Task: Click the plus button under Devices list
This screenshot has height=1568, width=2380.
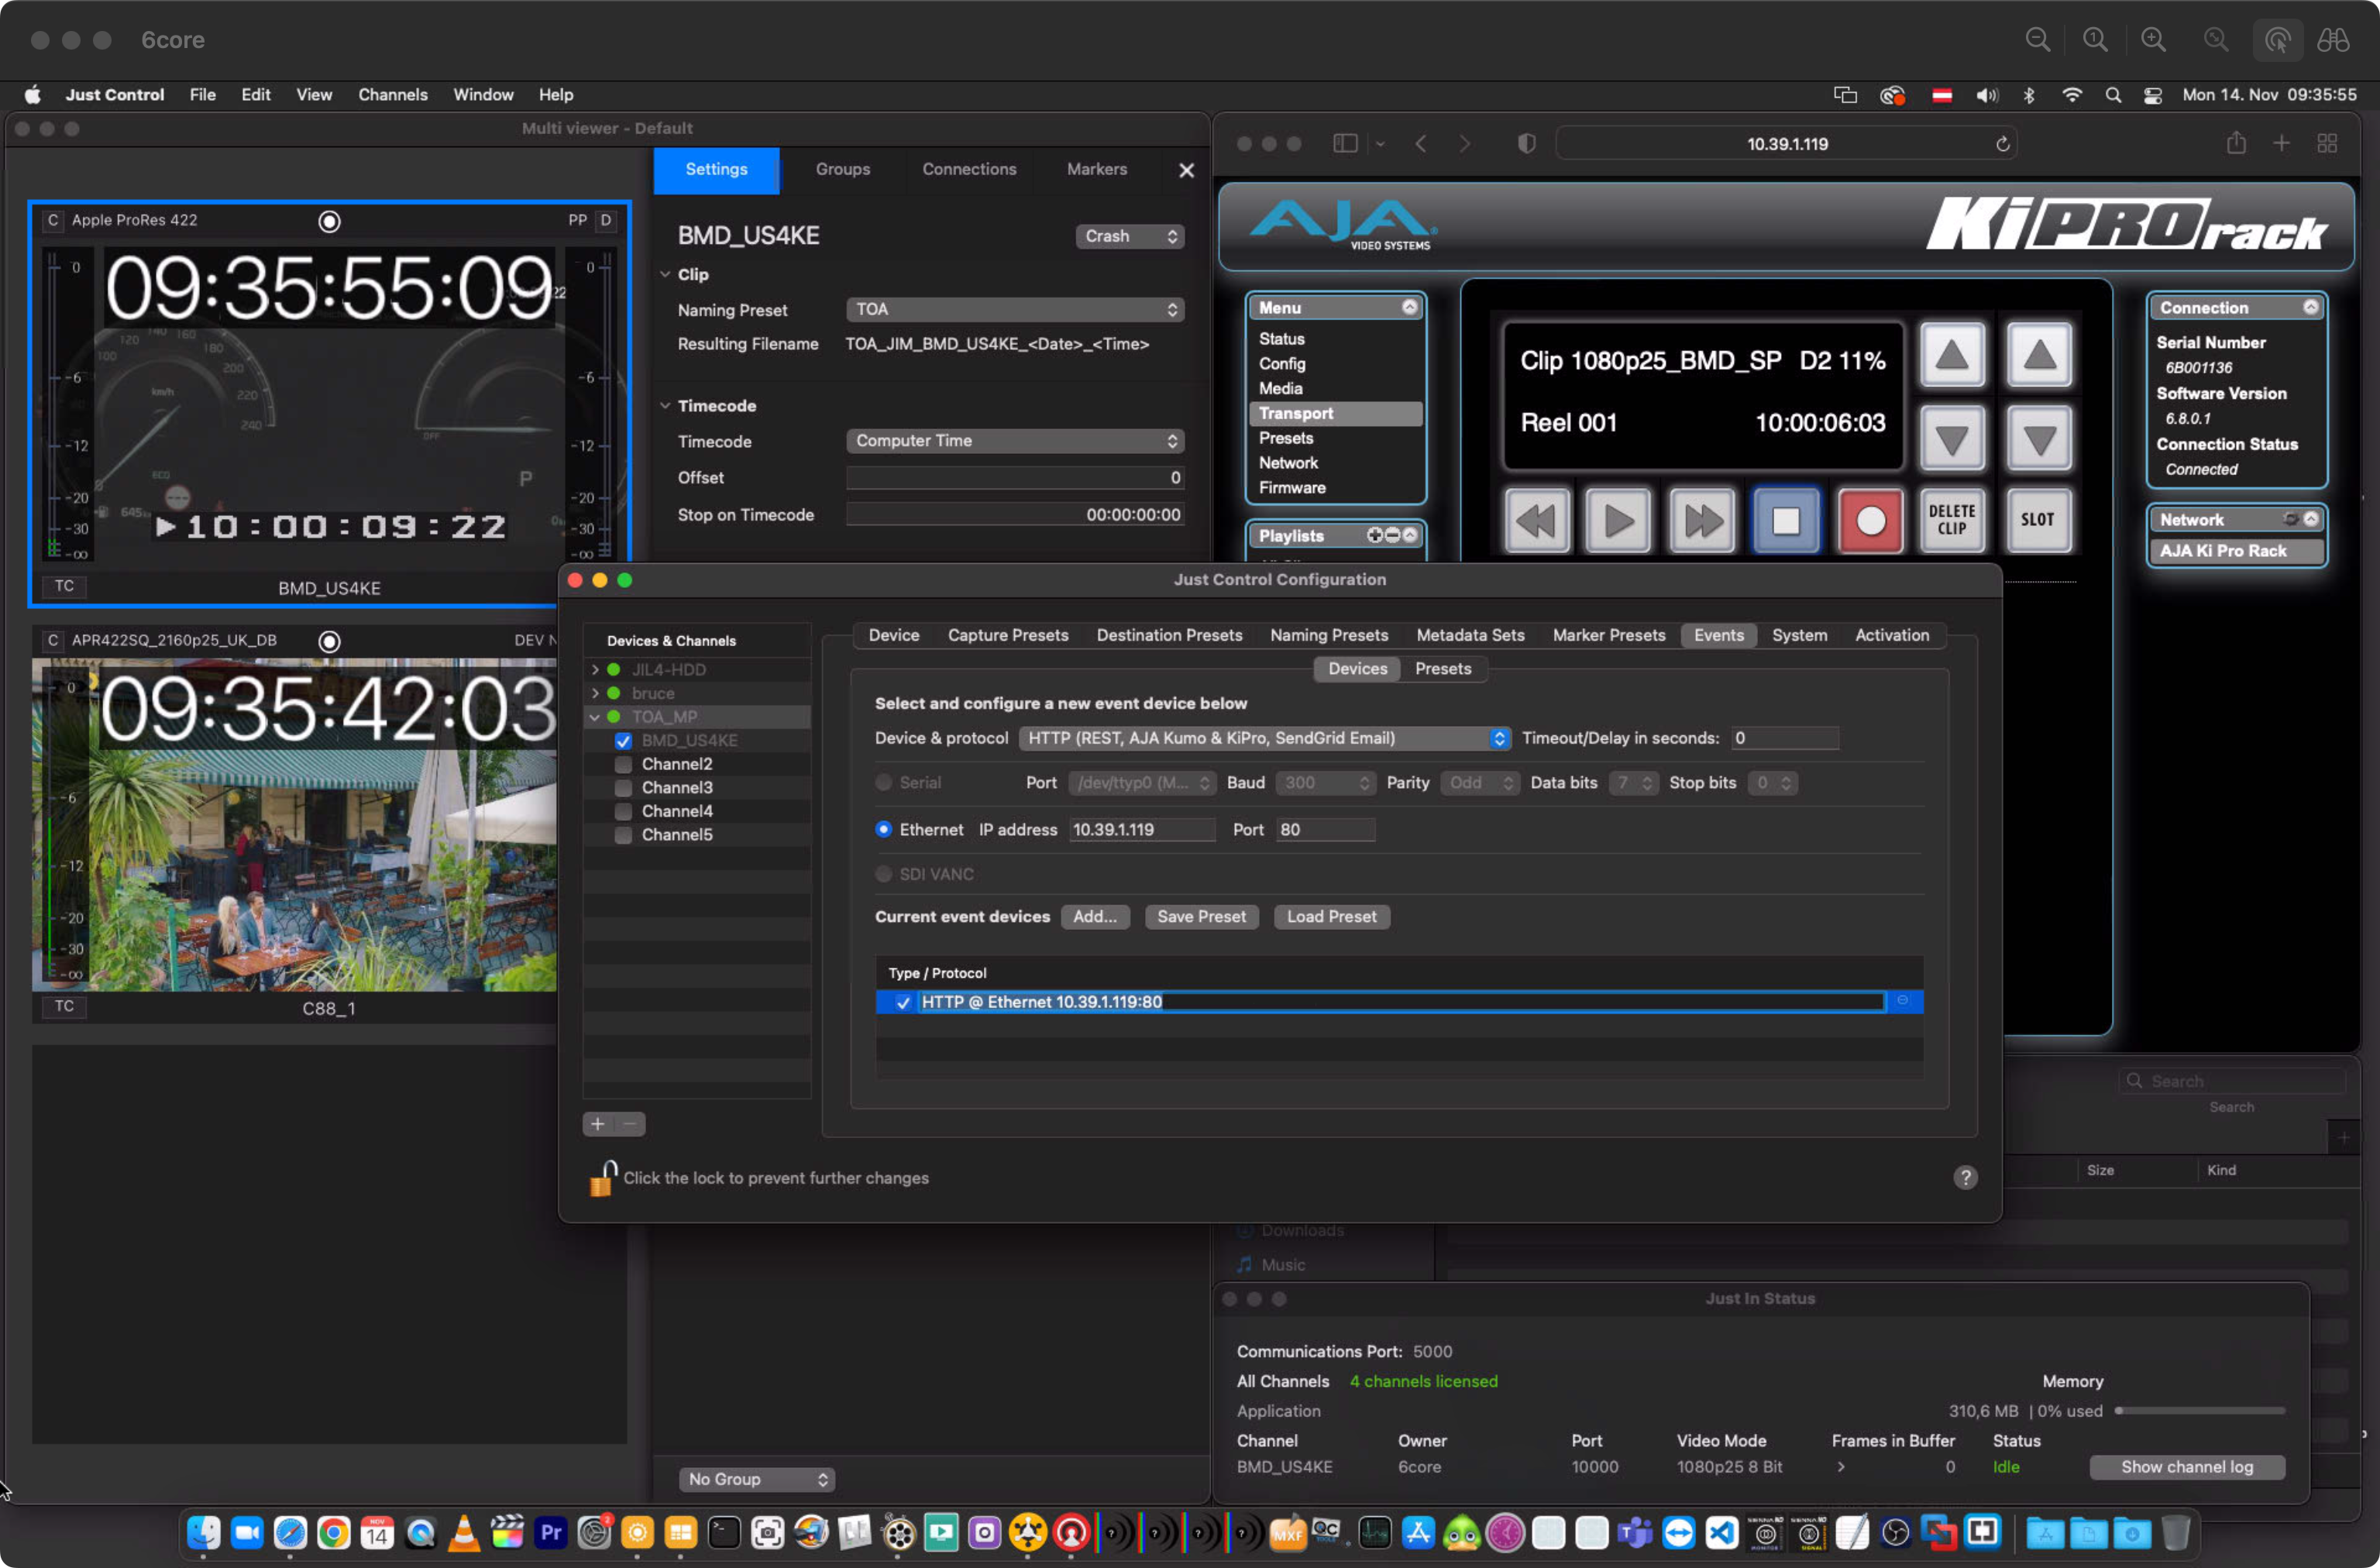Action: pyautogui.click(x=598, y=1124)
